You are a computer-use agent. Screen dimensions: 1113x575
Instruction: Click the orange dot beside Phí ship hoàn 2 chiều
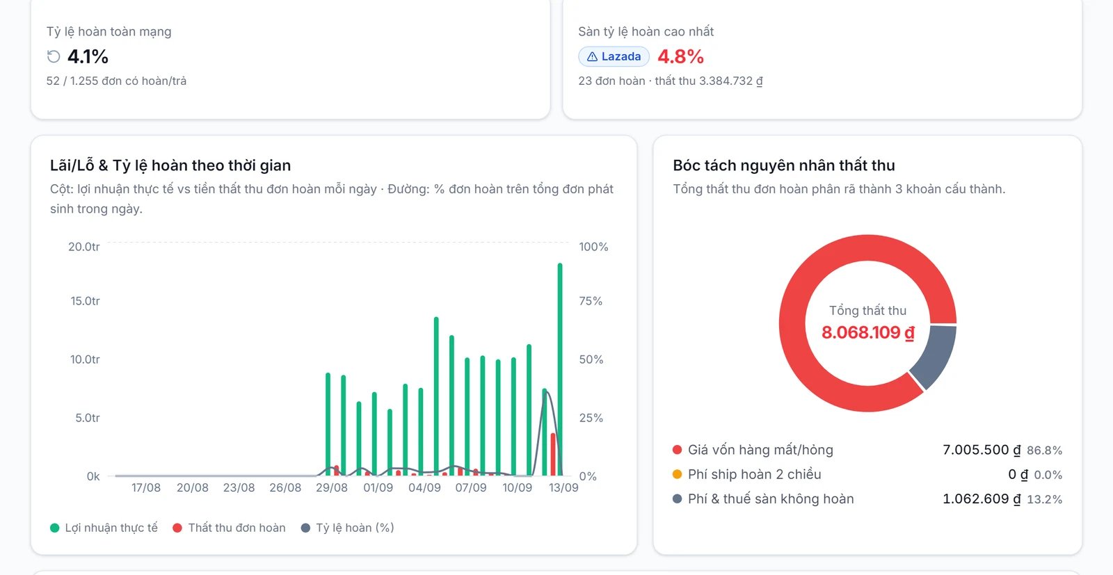678,474
